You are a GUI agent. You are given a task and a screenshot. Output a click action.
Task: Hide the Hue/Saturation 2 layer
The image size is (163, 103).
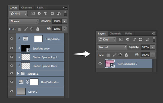click(x=100, y=63)
